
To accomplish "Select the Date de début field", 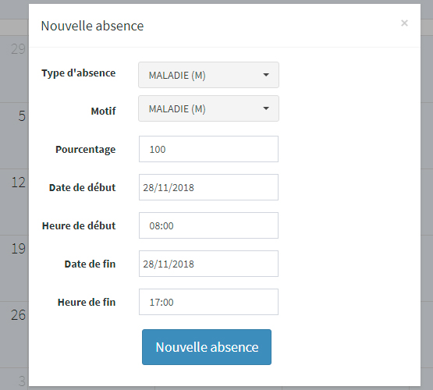I will coord(208,187).
